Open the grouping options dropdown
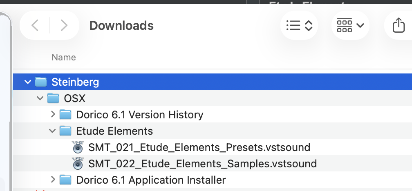This screenshot has height=191, width=412. click(350, 26)
